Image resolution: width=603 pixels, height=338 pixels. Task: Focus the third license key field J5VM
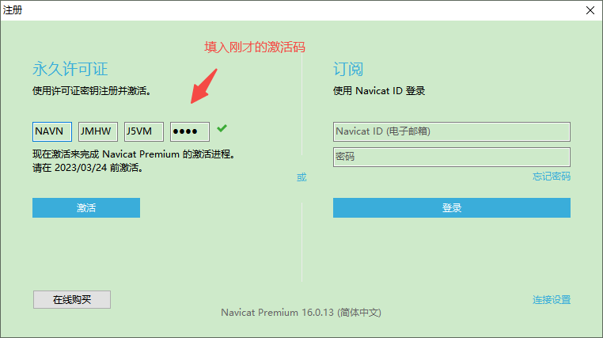pos(144,131)
